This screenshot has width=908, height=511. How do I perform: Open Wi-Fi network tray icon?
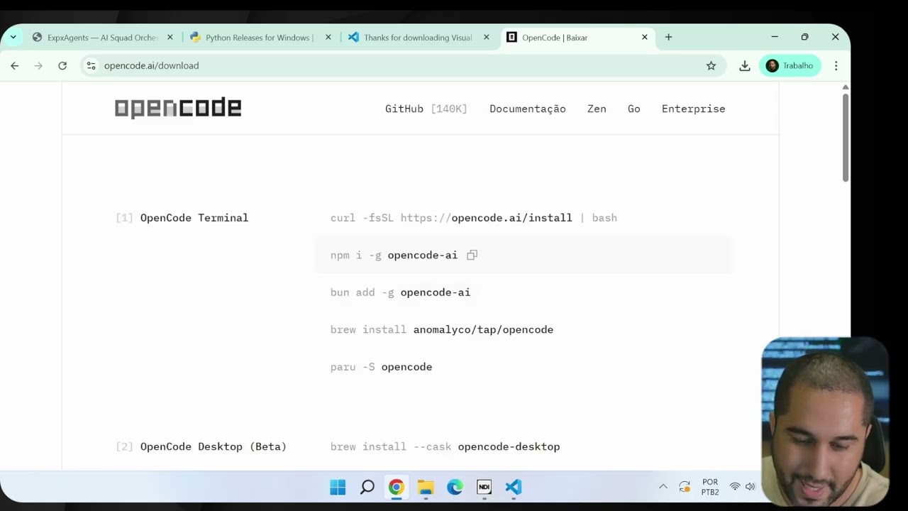pyautogui.click(x=735, y=487)
